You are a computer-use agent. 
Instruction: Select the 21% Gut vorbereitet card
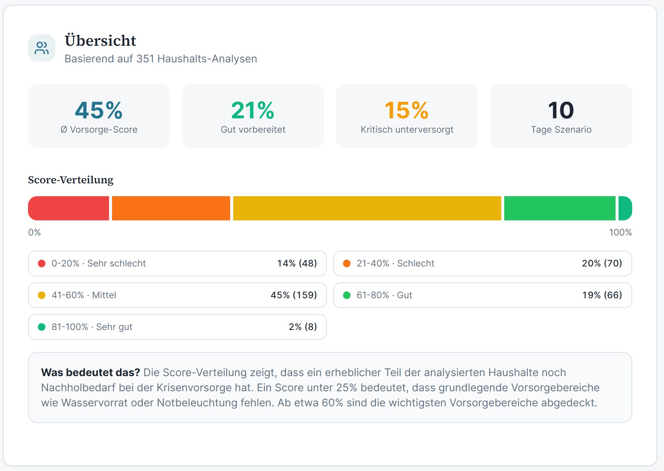(x=253, y=116)
